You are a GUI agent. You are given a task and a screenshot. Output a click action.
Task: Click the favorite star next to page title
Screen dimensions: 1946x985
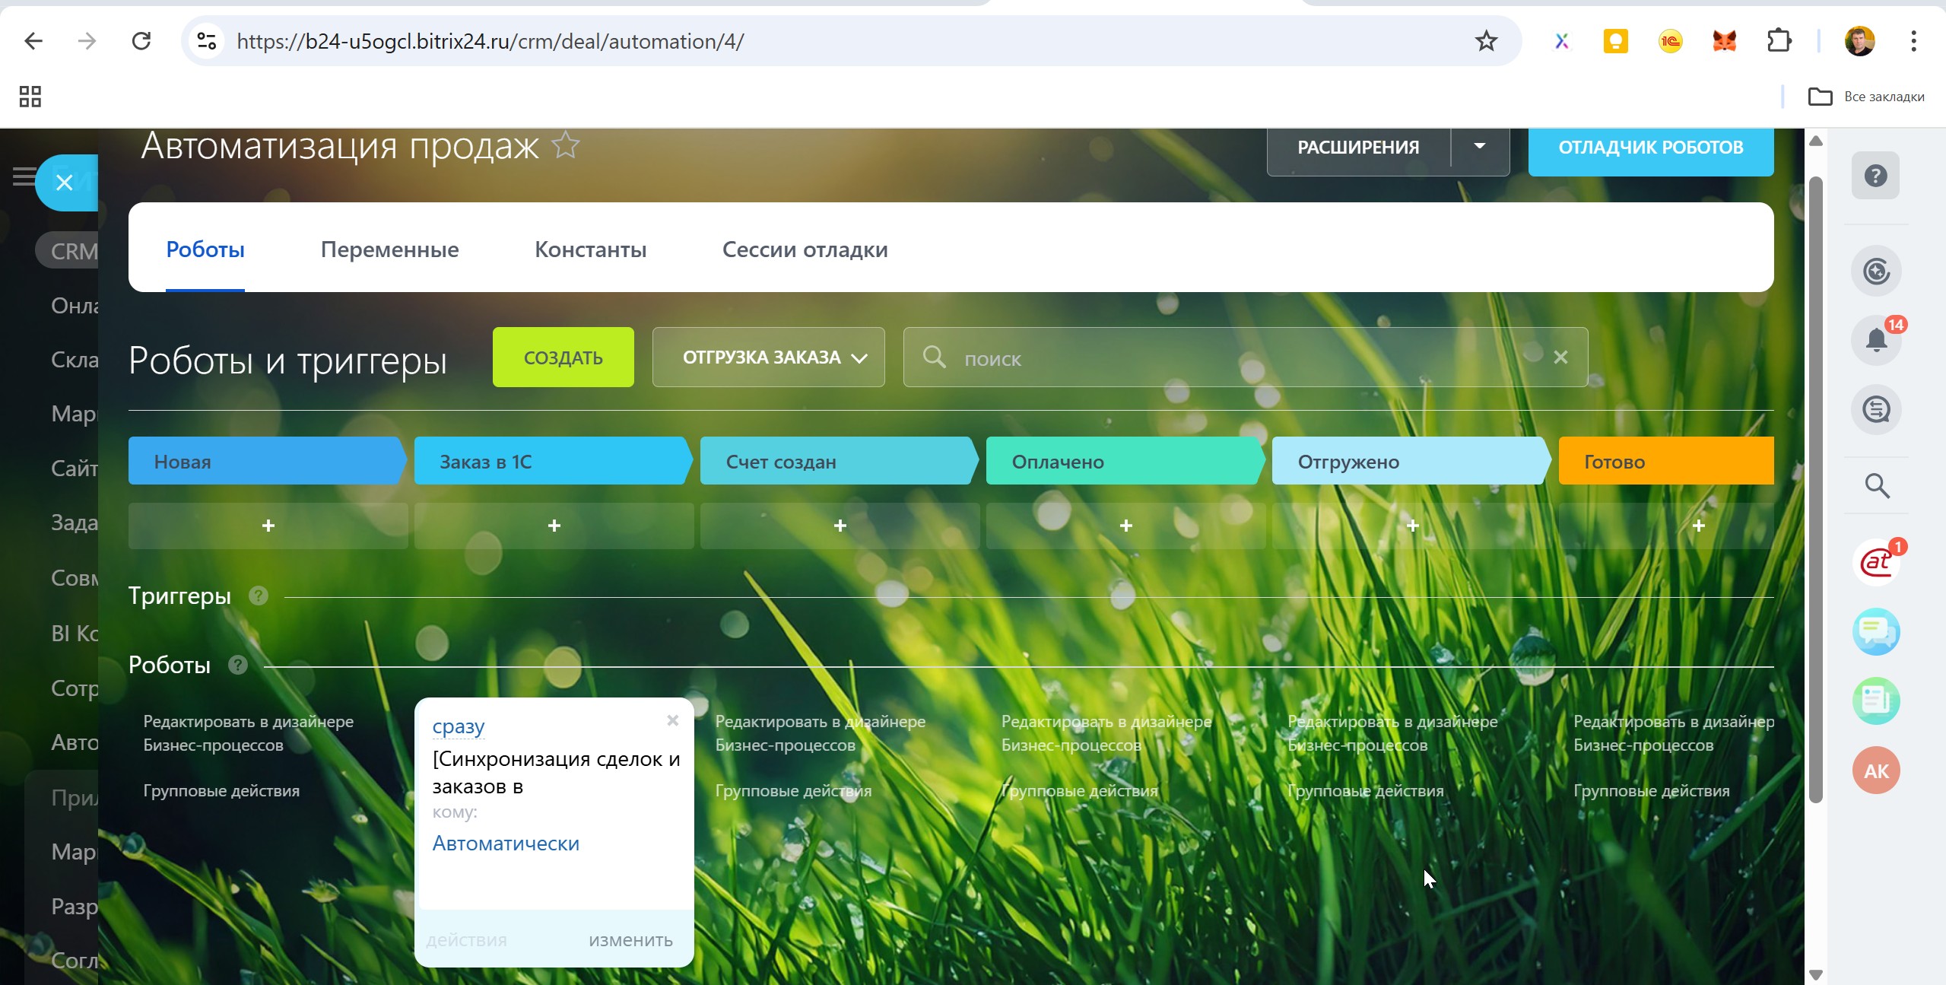tap(566, 145)
